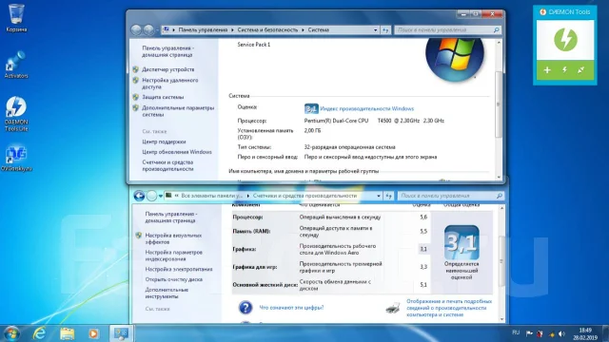Click the volume speaker tray icon
Viewport: 609px width, 342px height.
[x=561, y=333]
